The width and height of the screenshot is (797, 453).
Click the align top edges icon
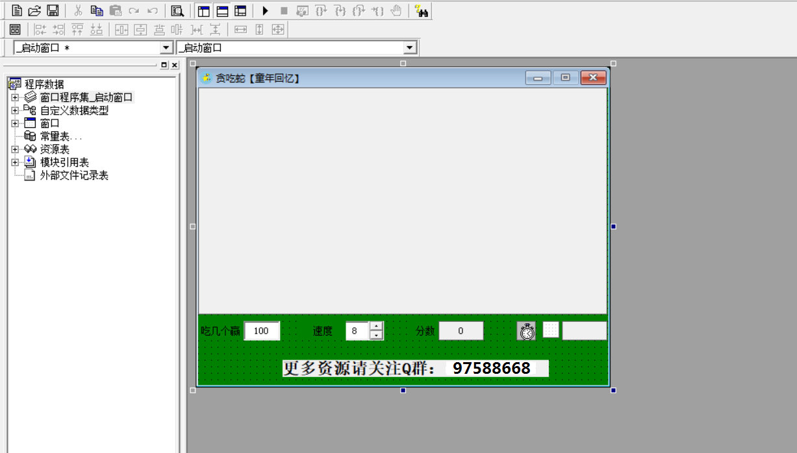(x=78, y=29)
